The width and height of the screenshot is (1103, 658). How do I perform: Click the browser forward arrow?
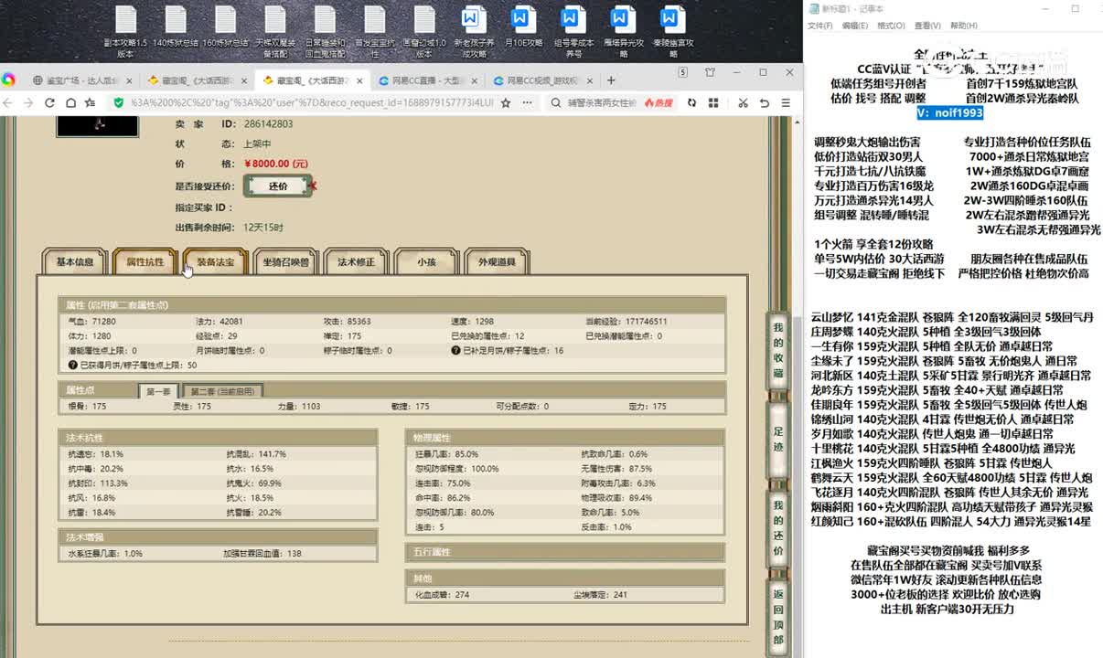click(x=29, y=103)
